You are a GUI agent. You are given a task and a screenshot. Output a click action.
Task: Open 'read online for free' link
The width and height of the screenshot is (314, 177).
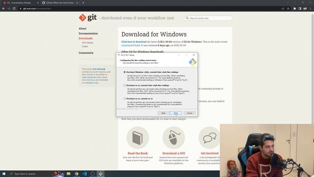tap(92, 77)
